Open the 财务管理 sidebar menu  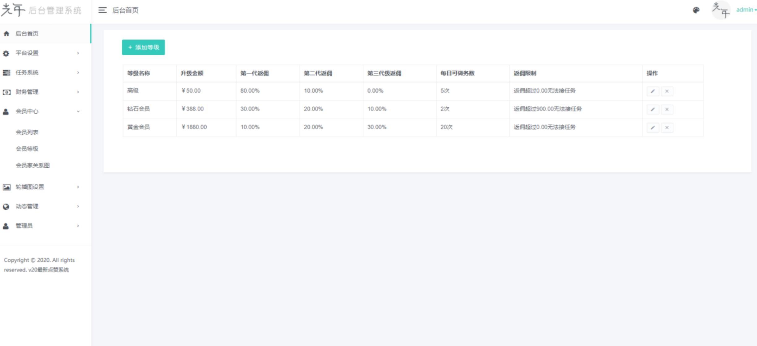coord(45,92)
